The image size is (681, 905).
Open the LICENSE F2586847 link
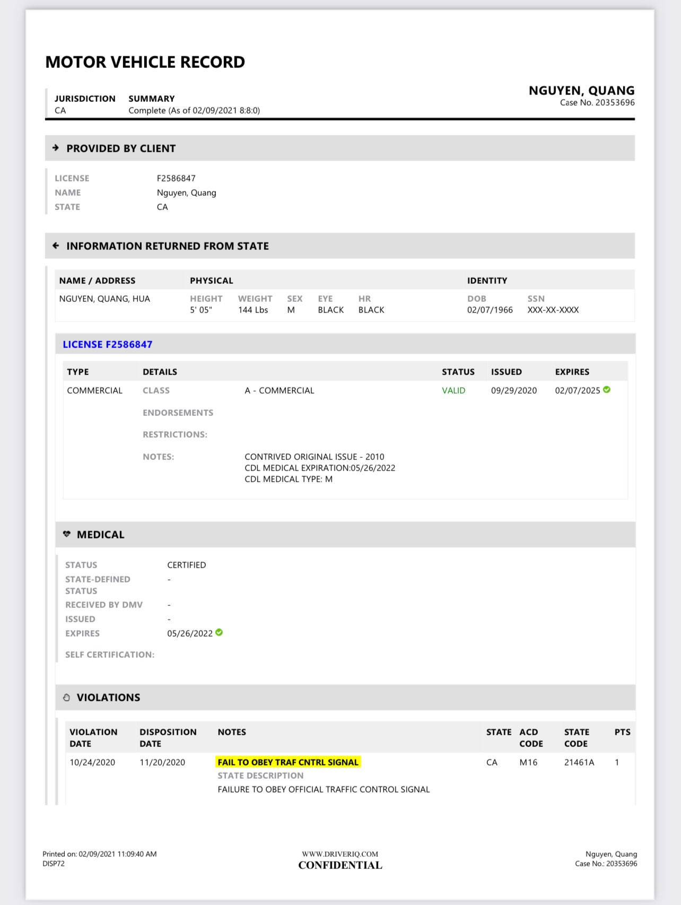coord(108,344)
